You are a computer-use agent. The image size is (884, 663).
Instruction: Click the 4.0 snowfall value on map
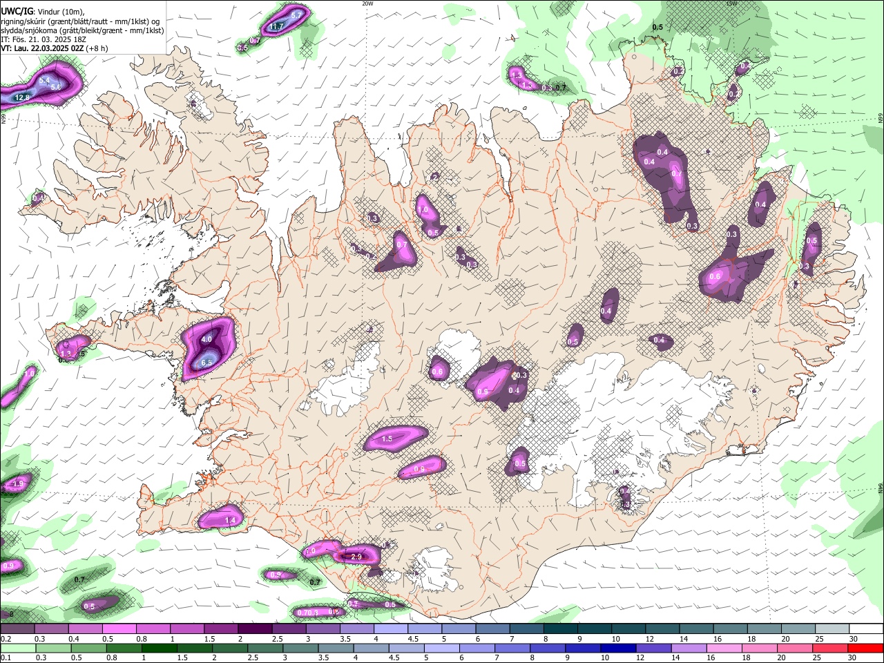tap(206, 340)
